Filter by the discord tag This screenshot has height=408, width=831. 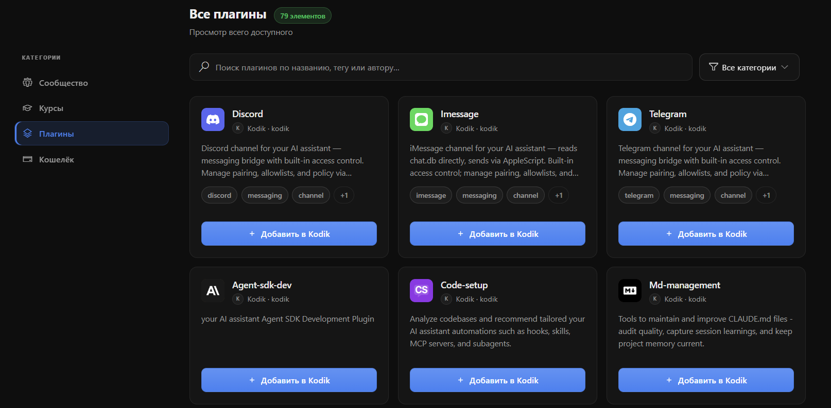pos(219,195)
